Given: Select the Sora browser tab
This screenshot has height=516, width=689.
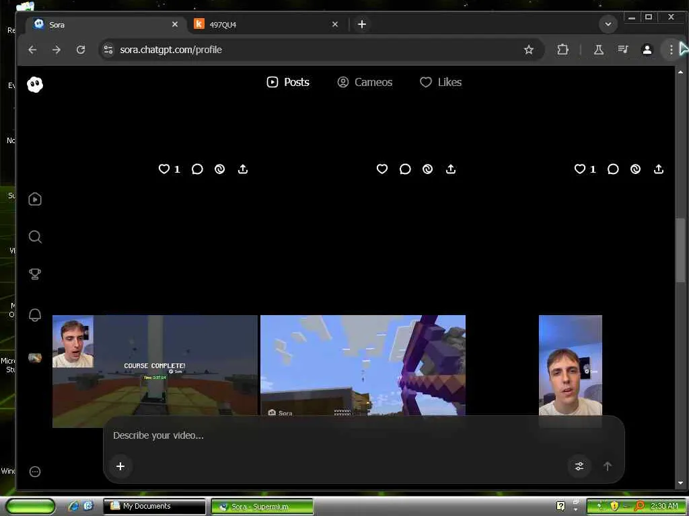Looking at the screenshot, I should point(104,25).
